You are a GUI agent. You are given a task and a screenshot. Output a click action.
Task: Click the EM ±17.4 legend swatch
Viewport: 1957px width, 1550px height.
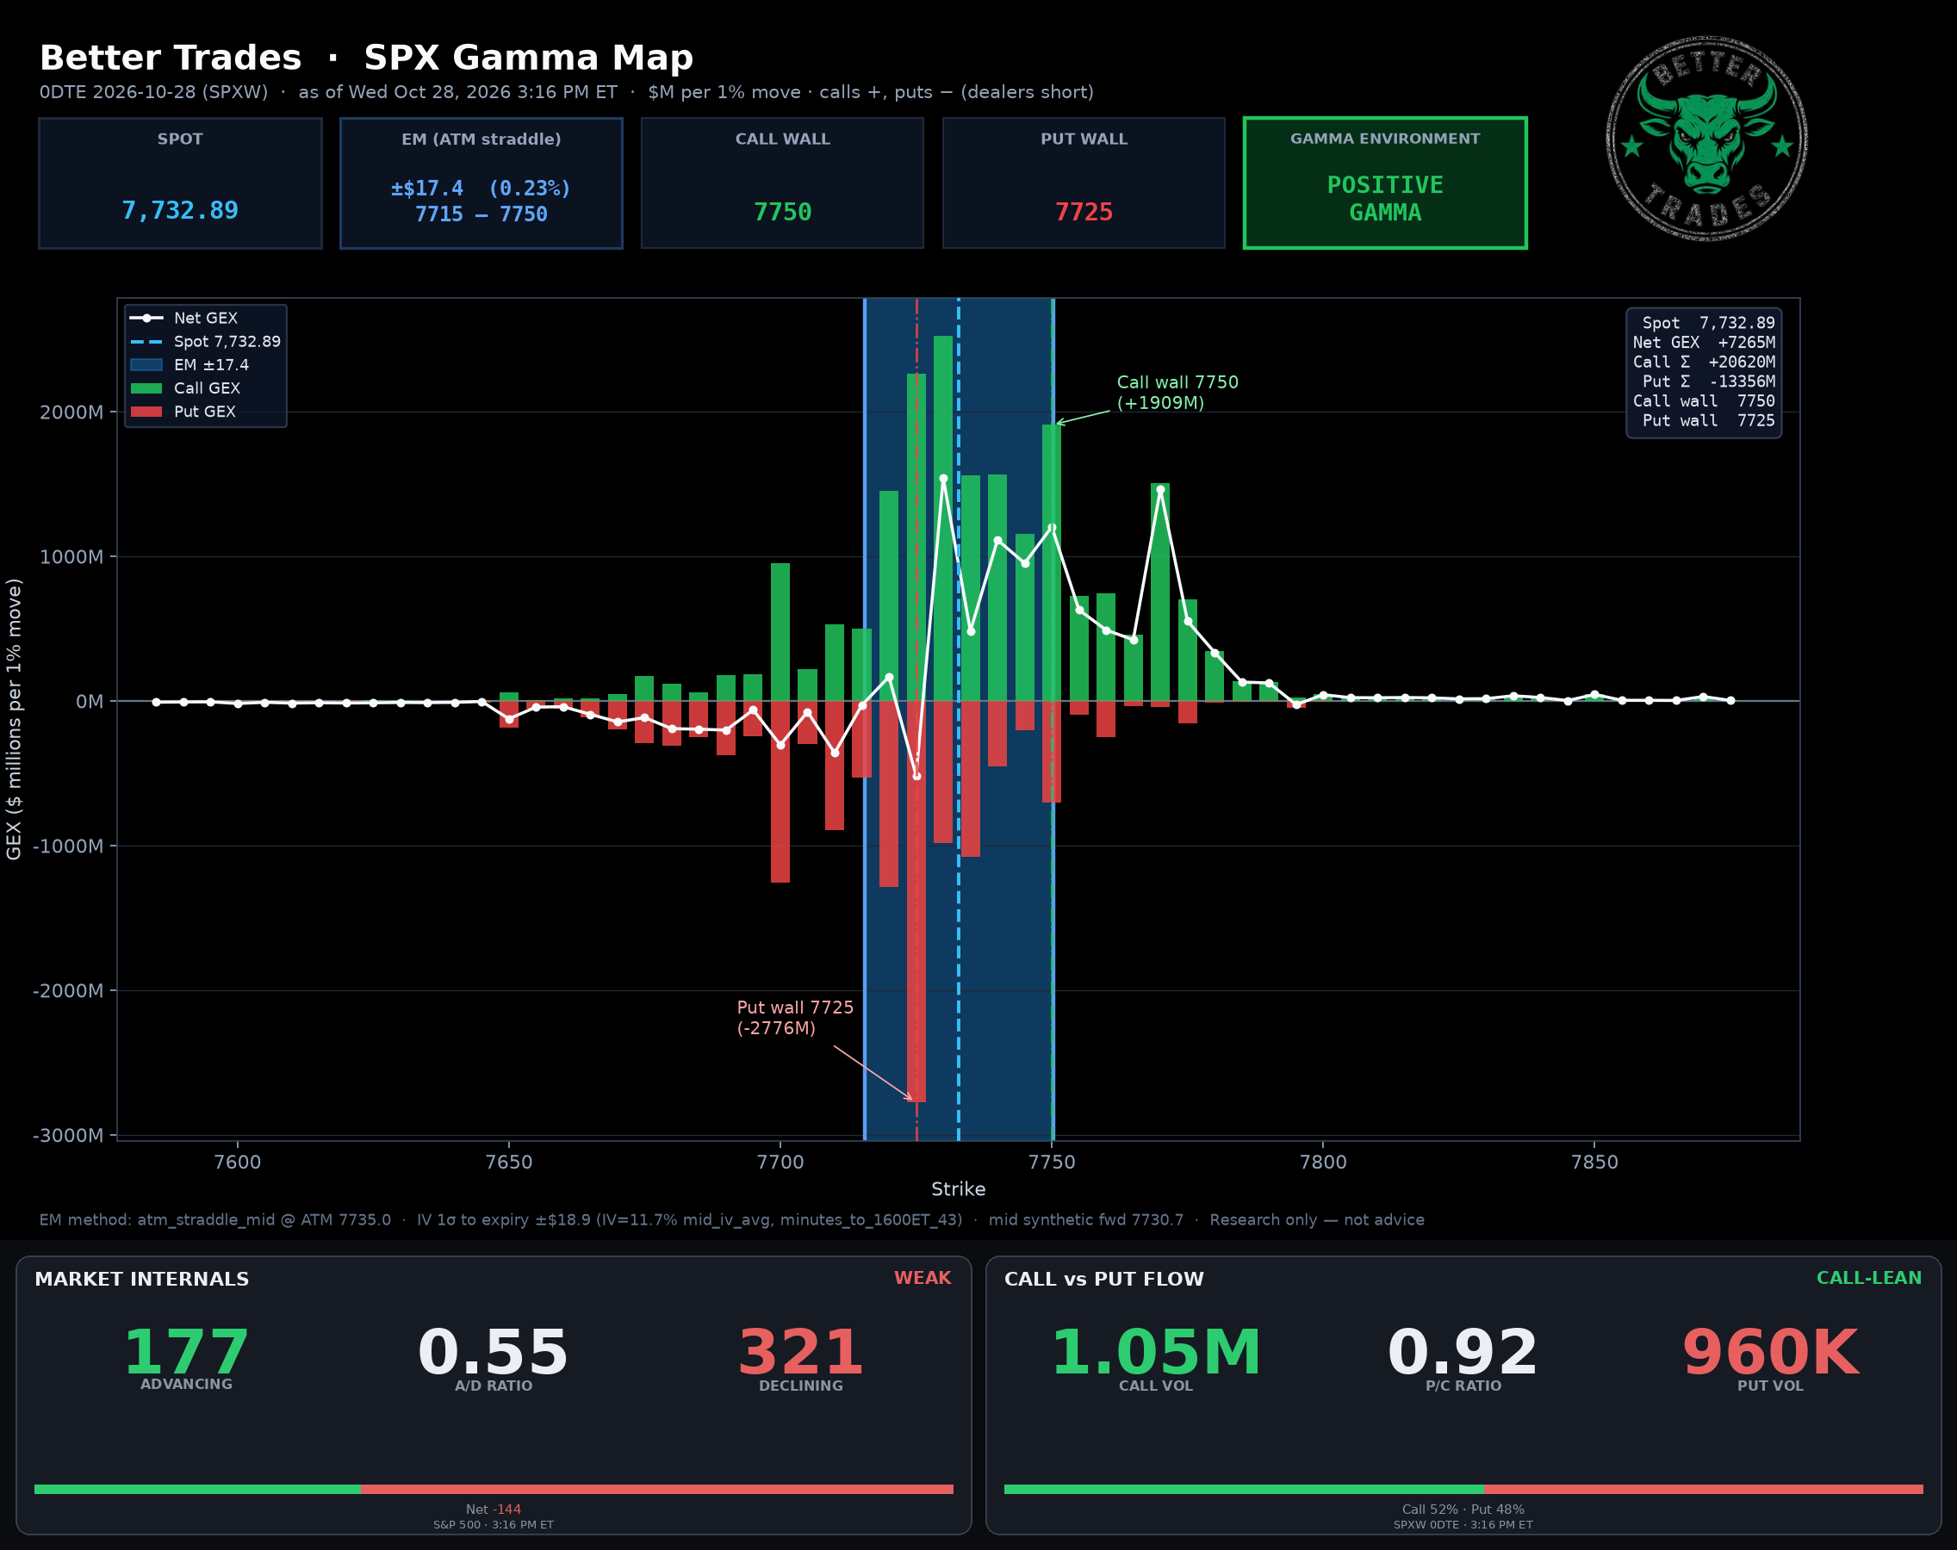click(146, 365)
